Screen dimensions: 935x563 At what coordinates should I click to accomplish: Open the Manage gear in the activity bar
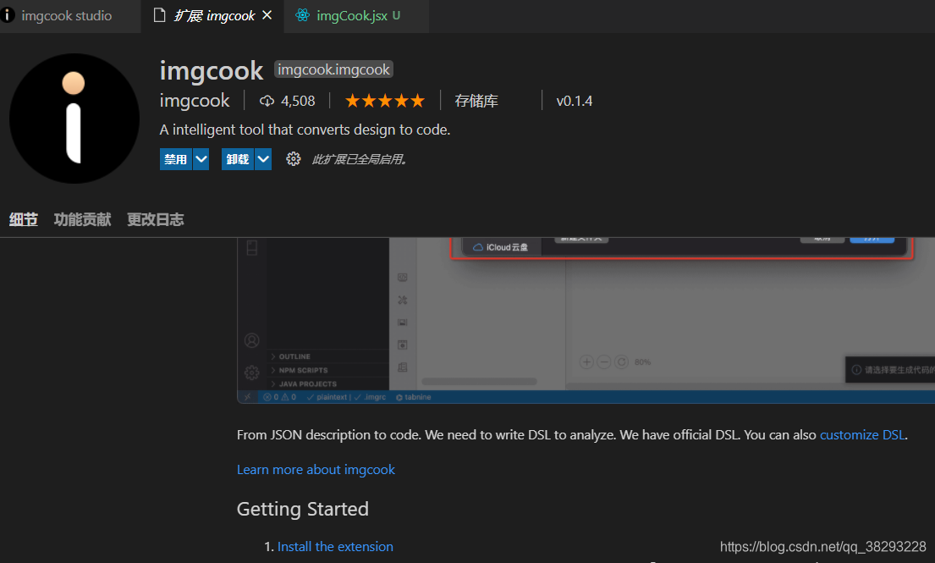[x=251, y=372]
